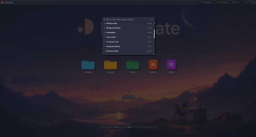
Task: Launch the orange Camera app icon
Action: [153, 65]
